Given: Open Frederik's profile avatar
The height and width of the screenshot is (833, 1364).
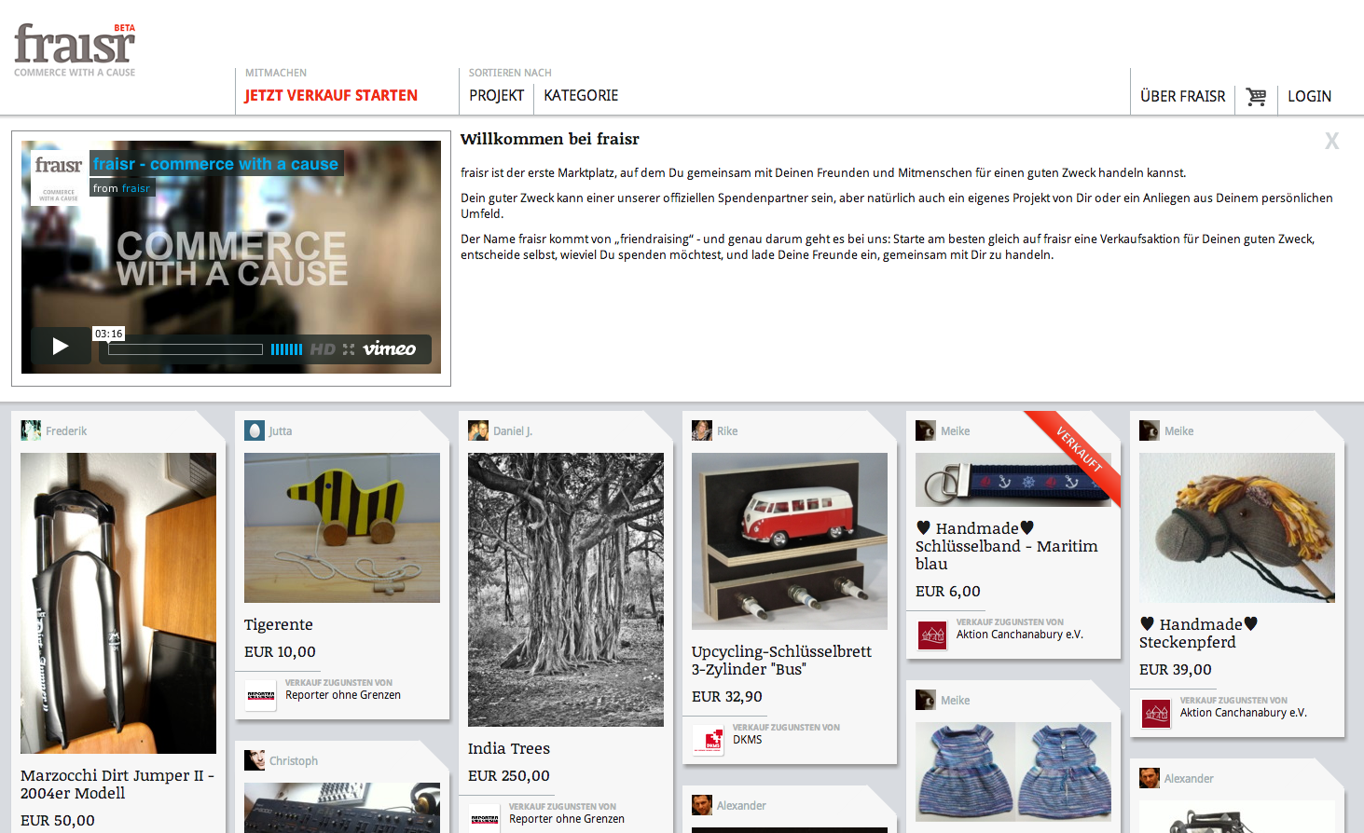Looking at the screenshot, I should pyautogui.click(x=31, y=430).
